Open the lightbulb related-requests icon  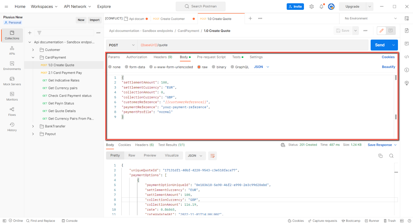tap(407, 83)
